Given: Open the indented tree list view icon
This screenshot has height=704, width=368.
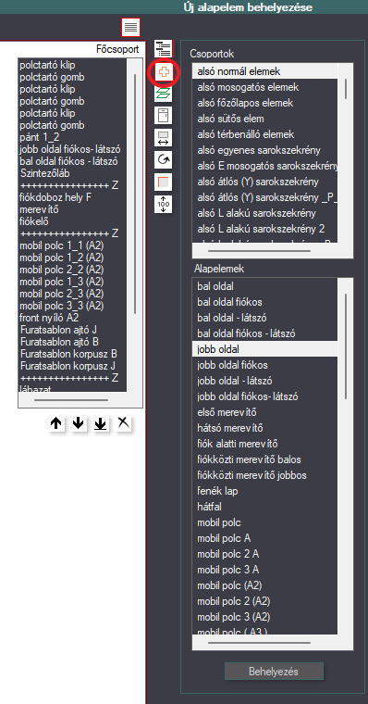Looking at the screenshot, I should [163, 48].
